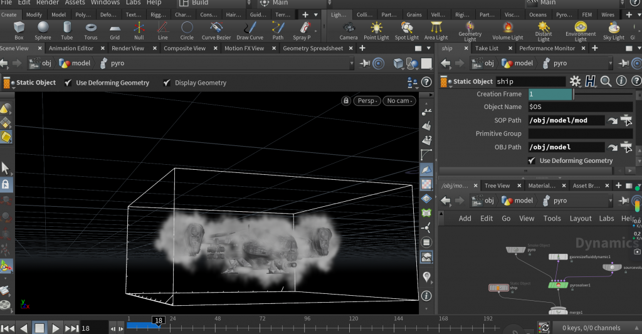Click the Object Name field

(x=581, y=107)
